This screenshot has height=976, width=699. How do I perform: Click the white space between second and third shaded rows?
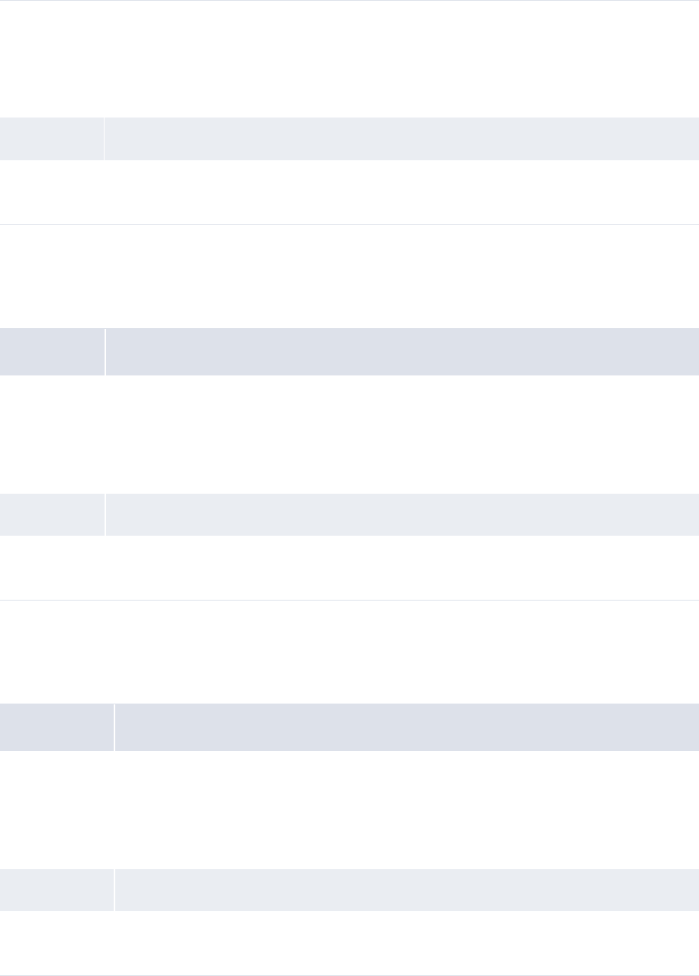349,434
